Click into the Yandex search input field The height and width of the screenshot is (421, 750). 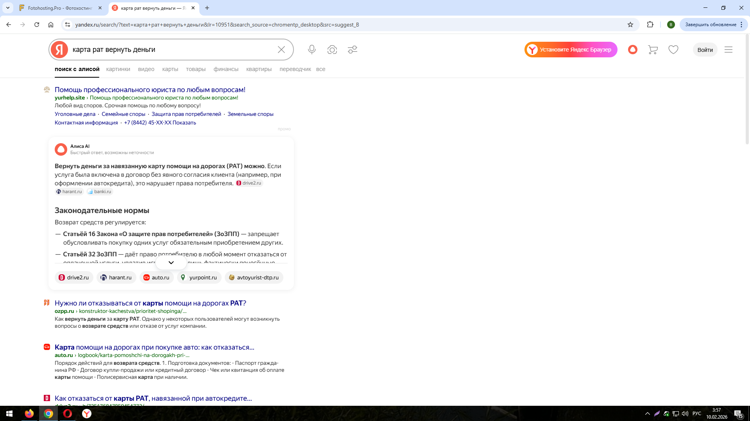click(172, 50)
